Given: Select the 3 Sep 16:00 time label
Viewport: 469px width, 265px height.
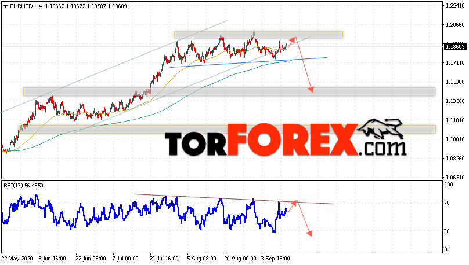Looking at the screenshot, I should (x=276, y=259).
